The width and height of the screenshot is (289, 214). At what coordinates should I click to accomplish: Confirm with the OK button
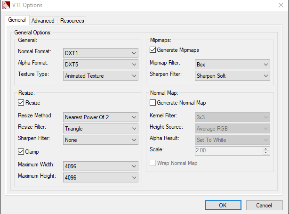[223, 205]
